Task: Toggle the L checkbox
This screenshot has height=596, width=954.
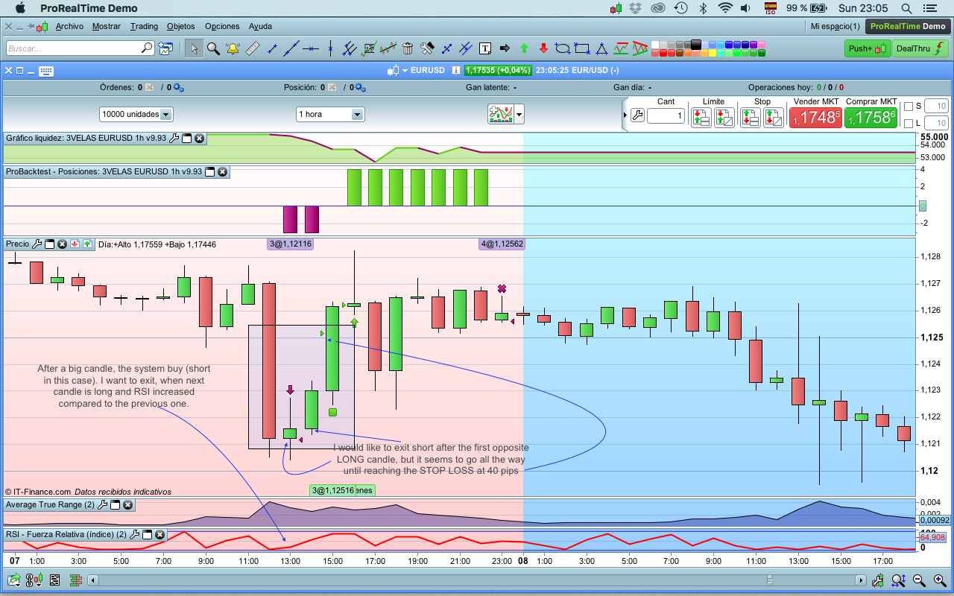Action: point(908,123)
